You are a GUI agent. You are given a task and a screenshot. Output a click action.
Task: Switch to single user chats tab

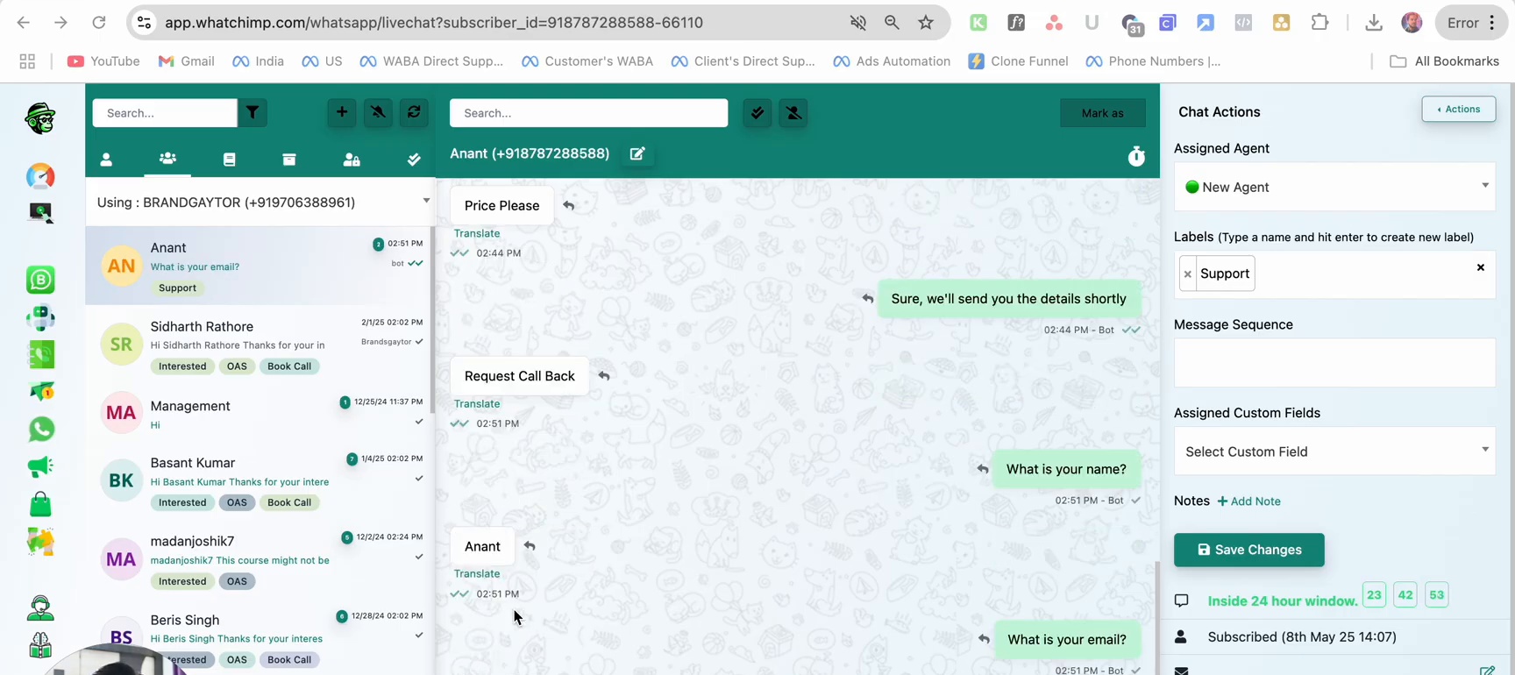point(106,160)
